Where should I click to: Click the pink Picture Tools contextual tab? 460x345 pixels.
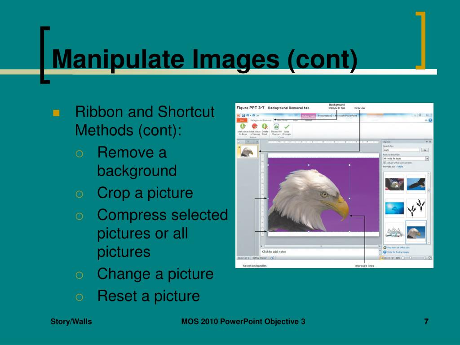click(x=308, y=116)
